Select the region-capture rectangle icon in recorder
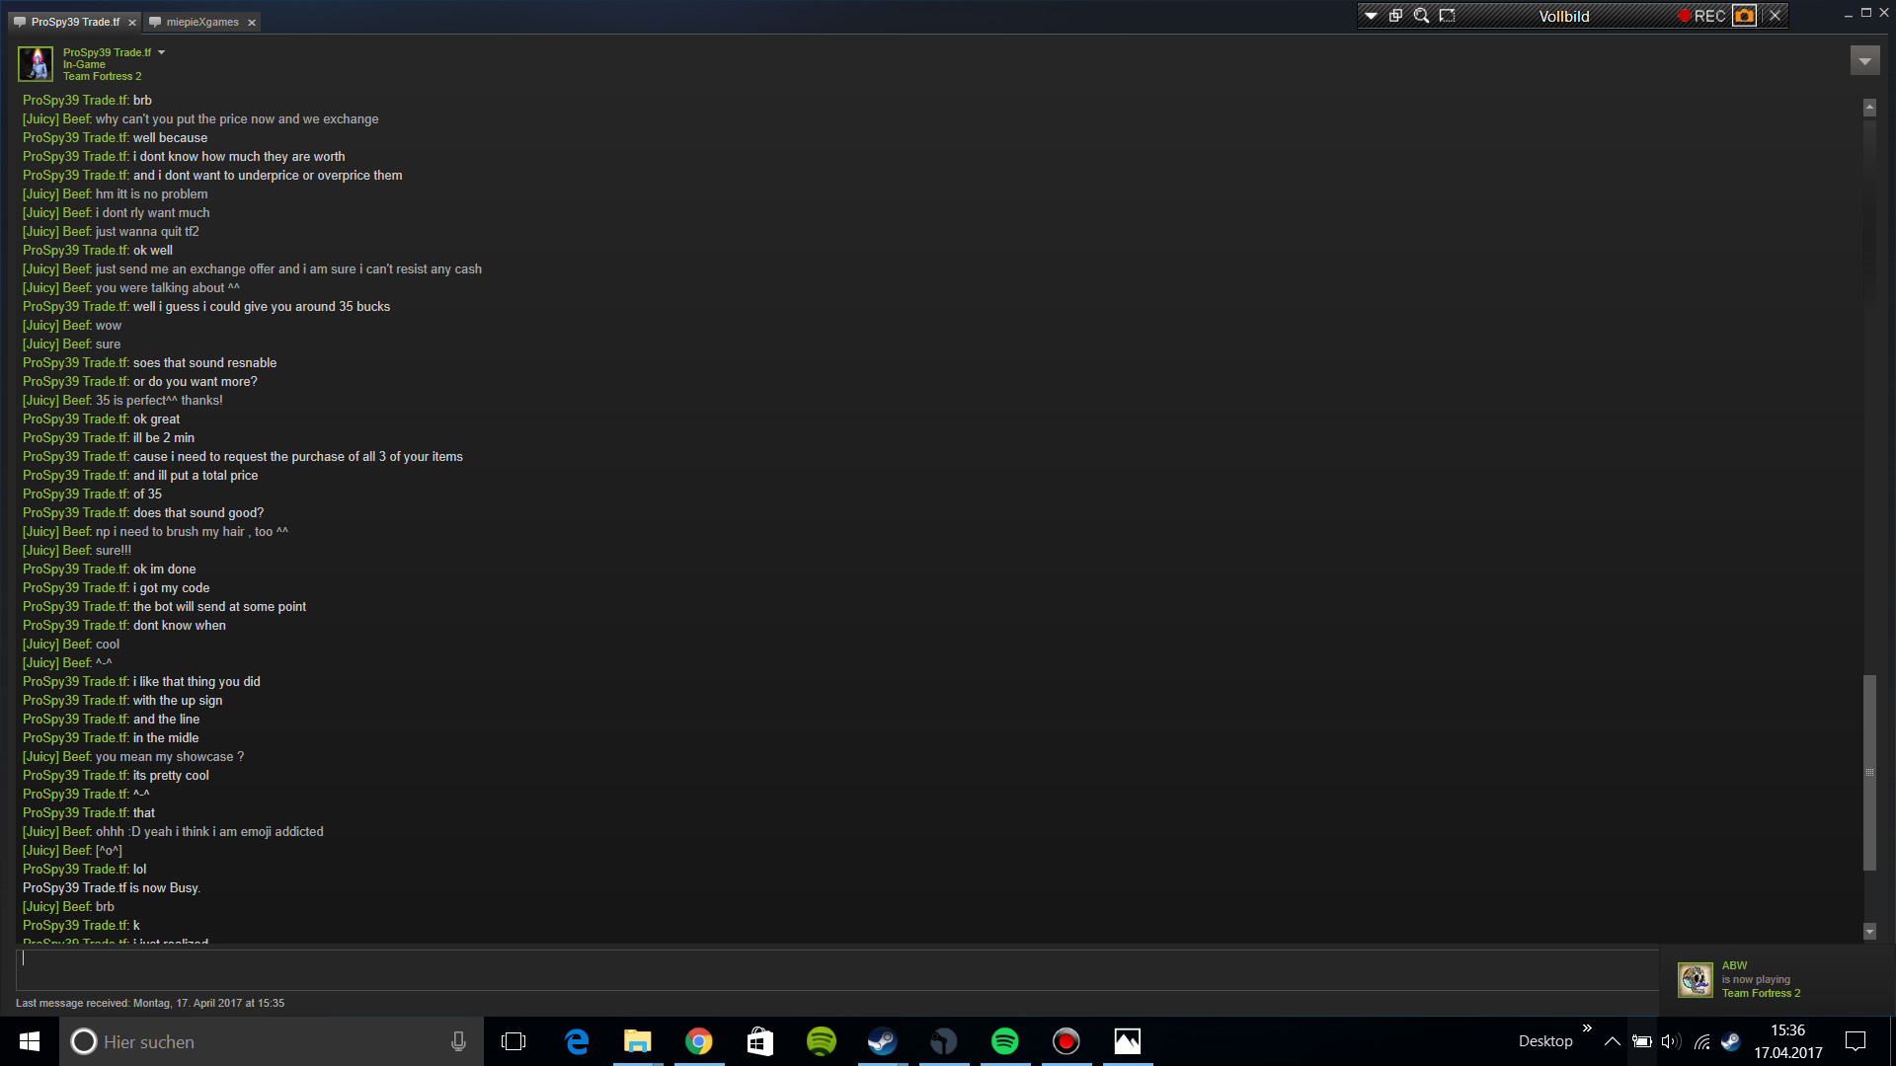 pos(1447,16)
